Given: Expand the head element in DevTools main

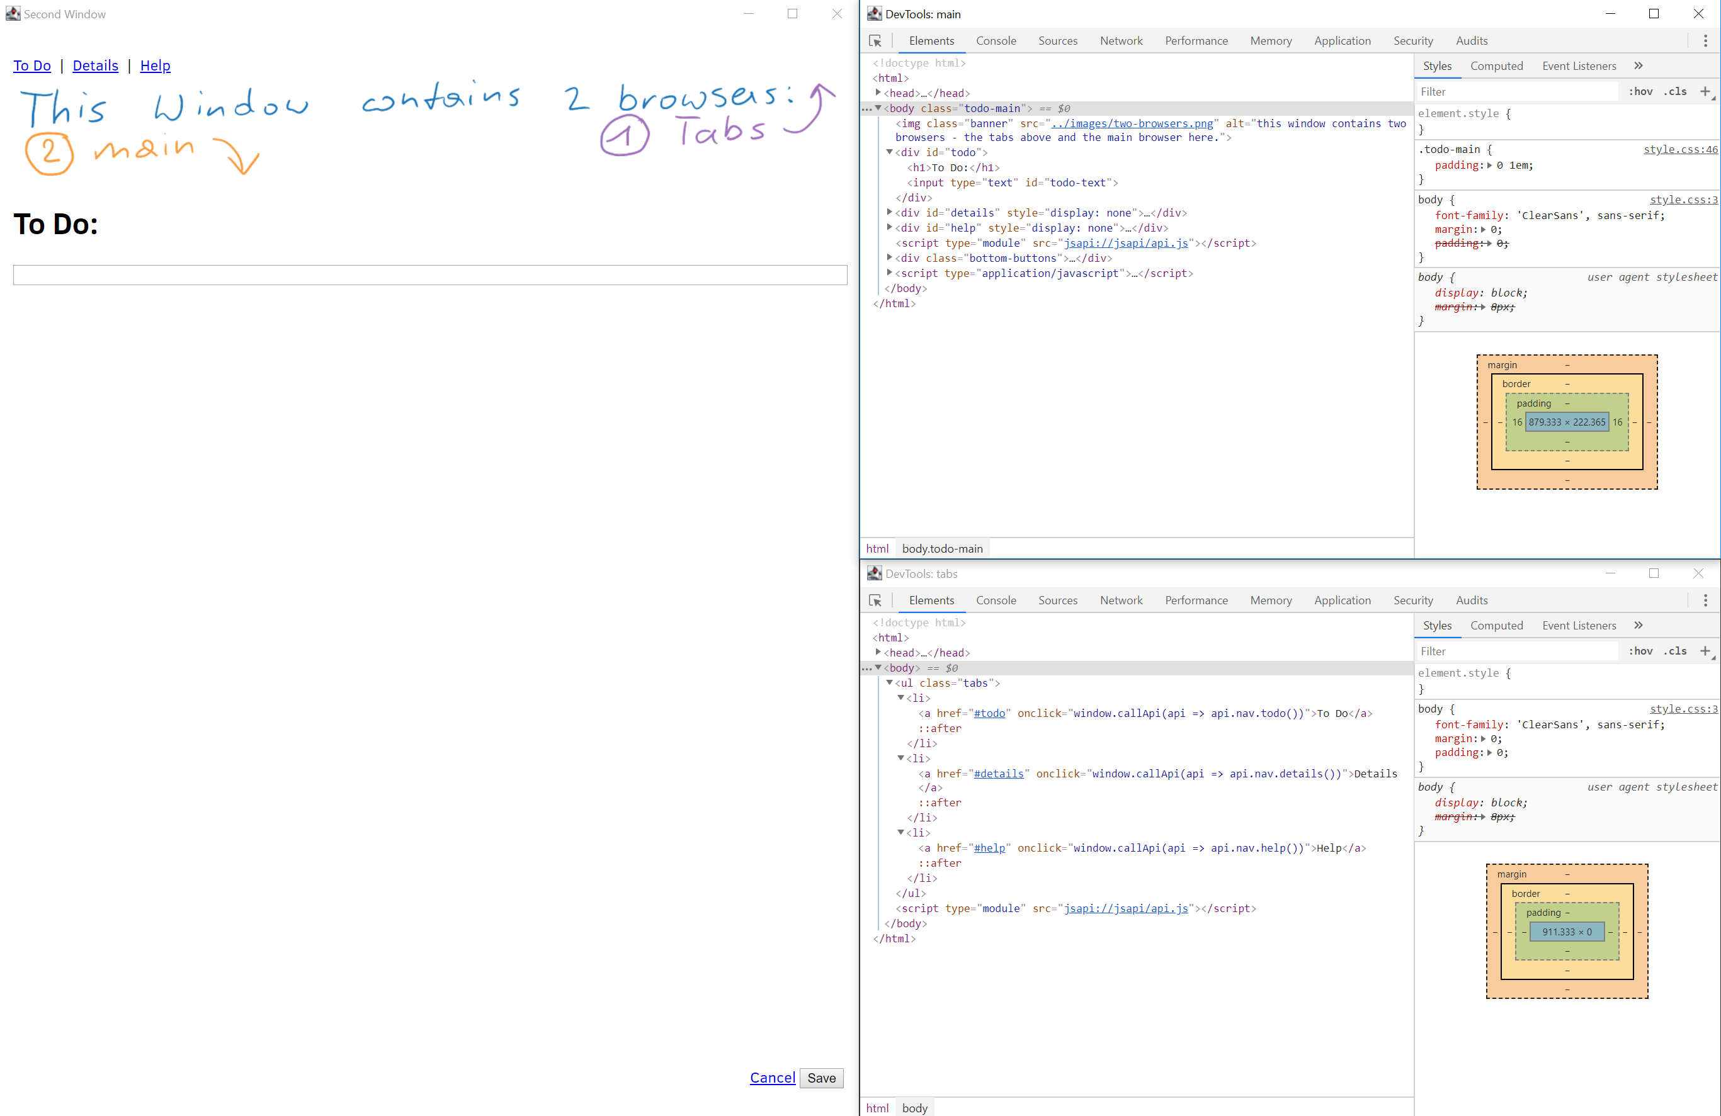Looking at the screenshot, I should point(878,93).
